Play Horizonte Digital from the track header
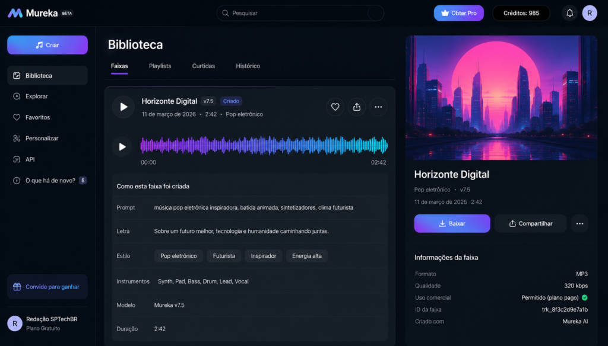This screenshot has height=346, width=608. point(123,107)
